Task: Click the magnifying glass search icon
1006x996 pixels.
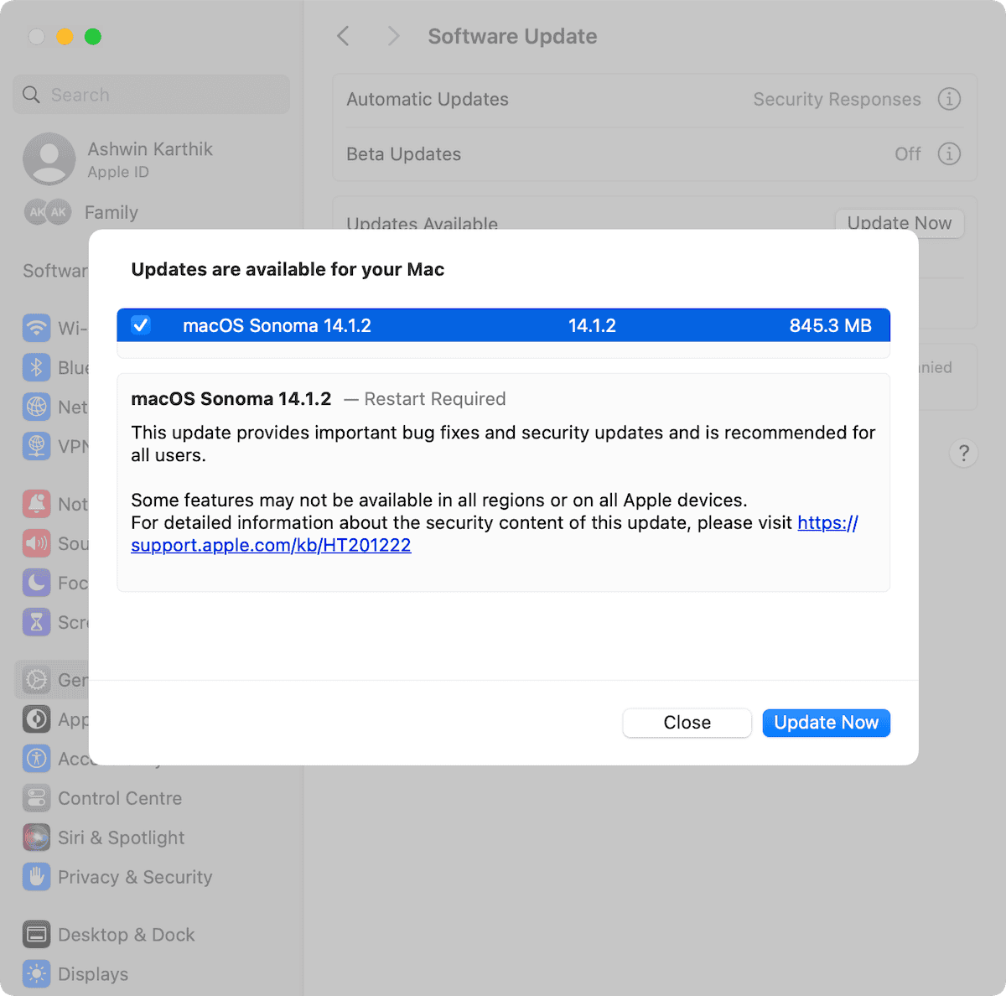Action: pyautogui.click(x=31, y=95)
